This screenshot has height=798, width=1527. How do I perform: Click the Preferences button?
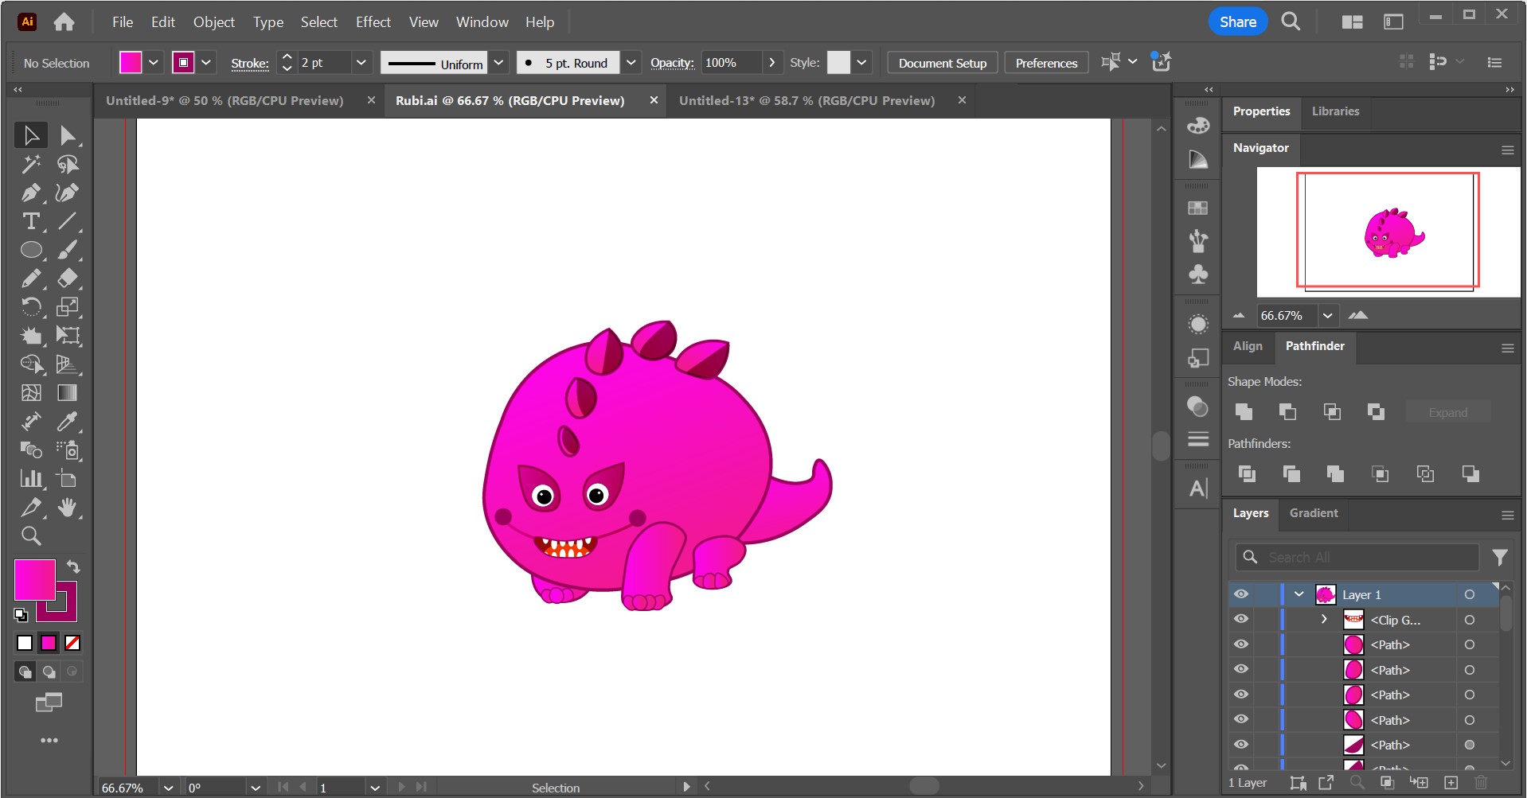coord(1046,63)
